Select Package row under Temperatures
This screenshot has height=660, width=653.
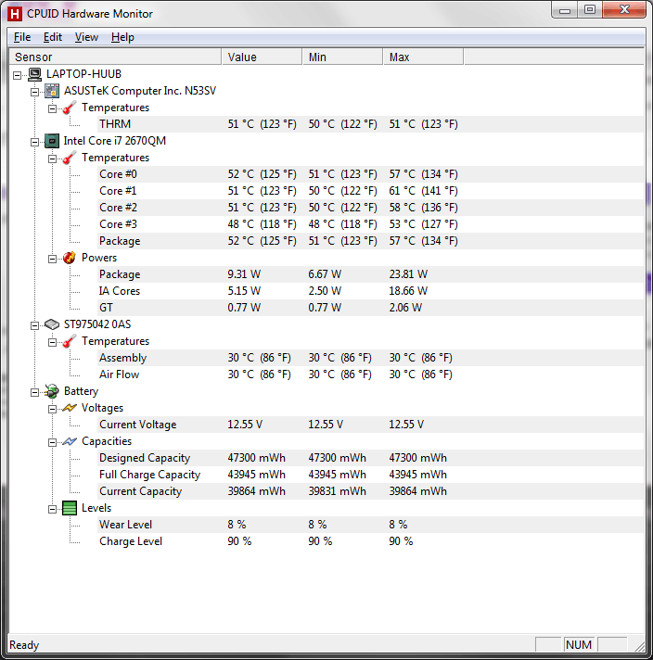click(370, 241)
